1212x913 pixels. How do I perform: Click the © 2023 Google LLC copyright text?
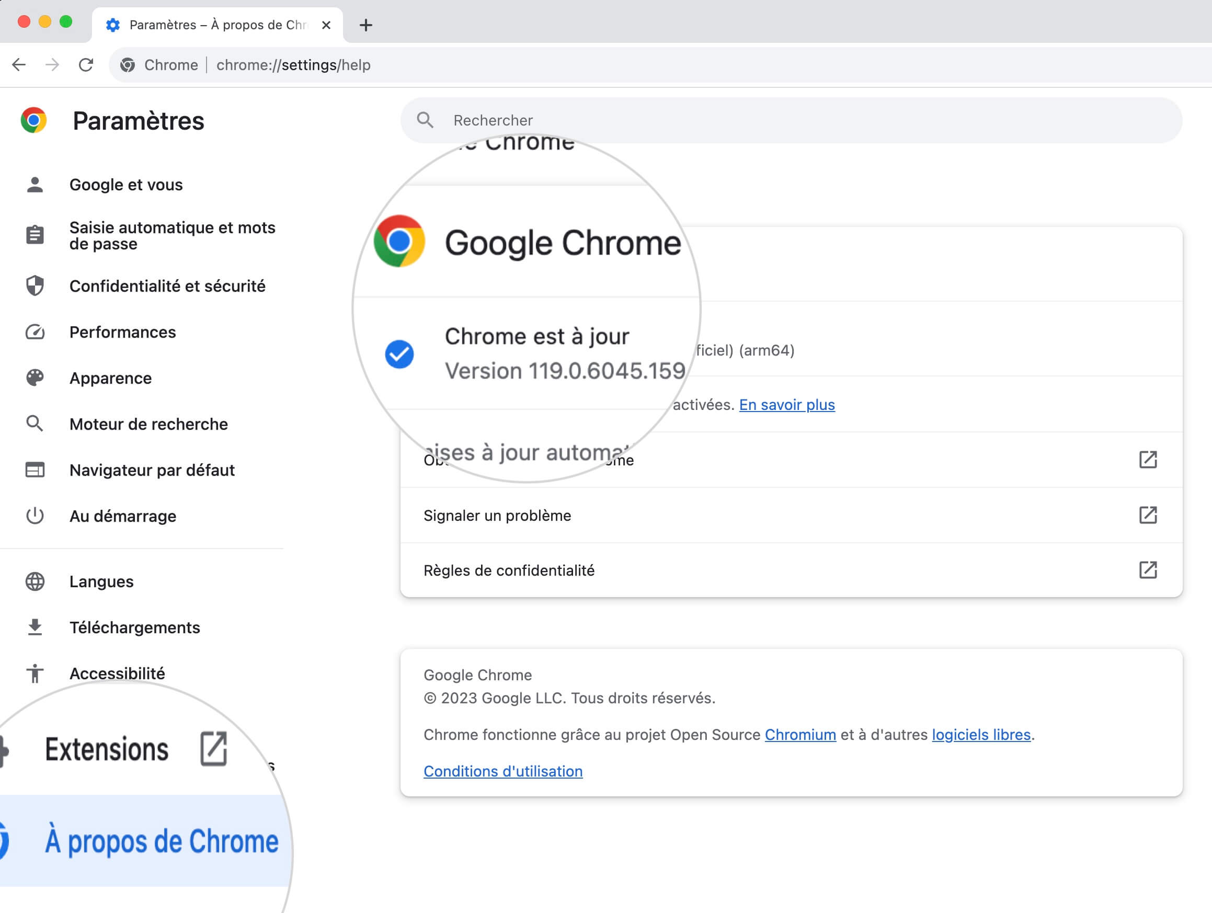(569, 698)
